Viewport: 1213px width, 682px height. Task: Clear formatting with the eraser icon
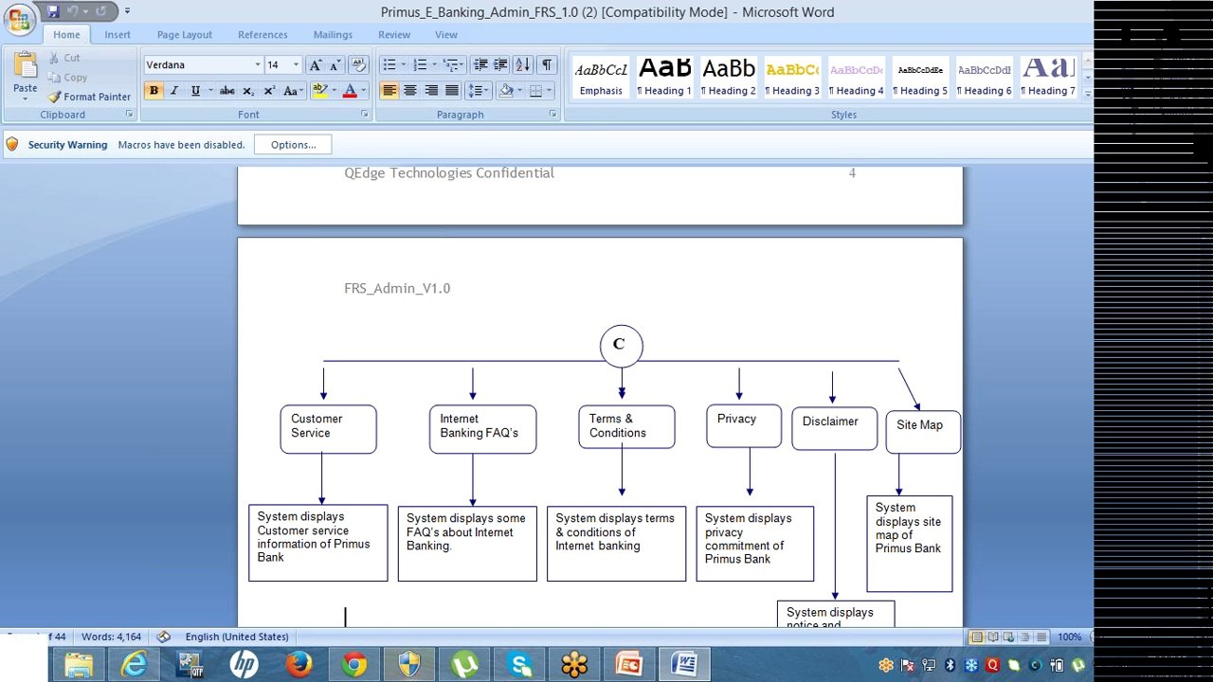[x=358, y=64]
